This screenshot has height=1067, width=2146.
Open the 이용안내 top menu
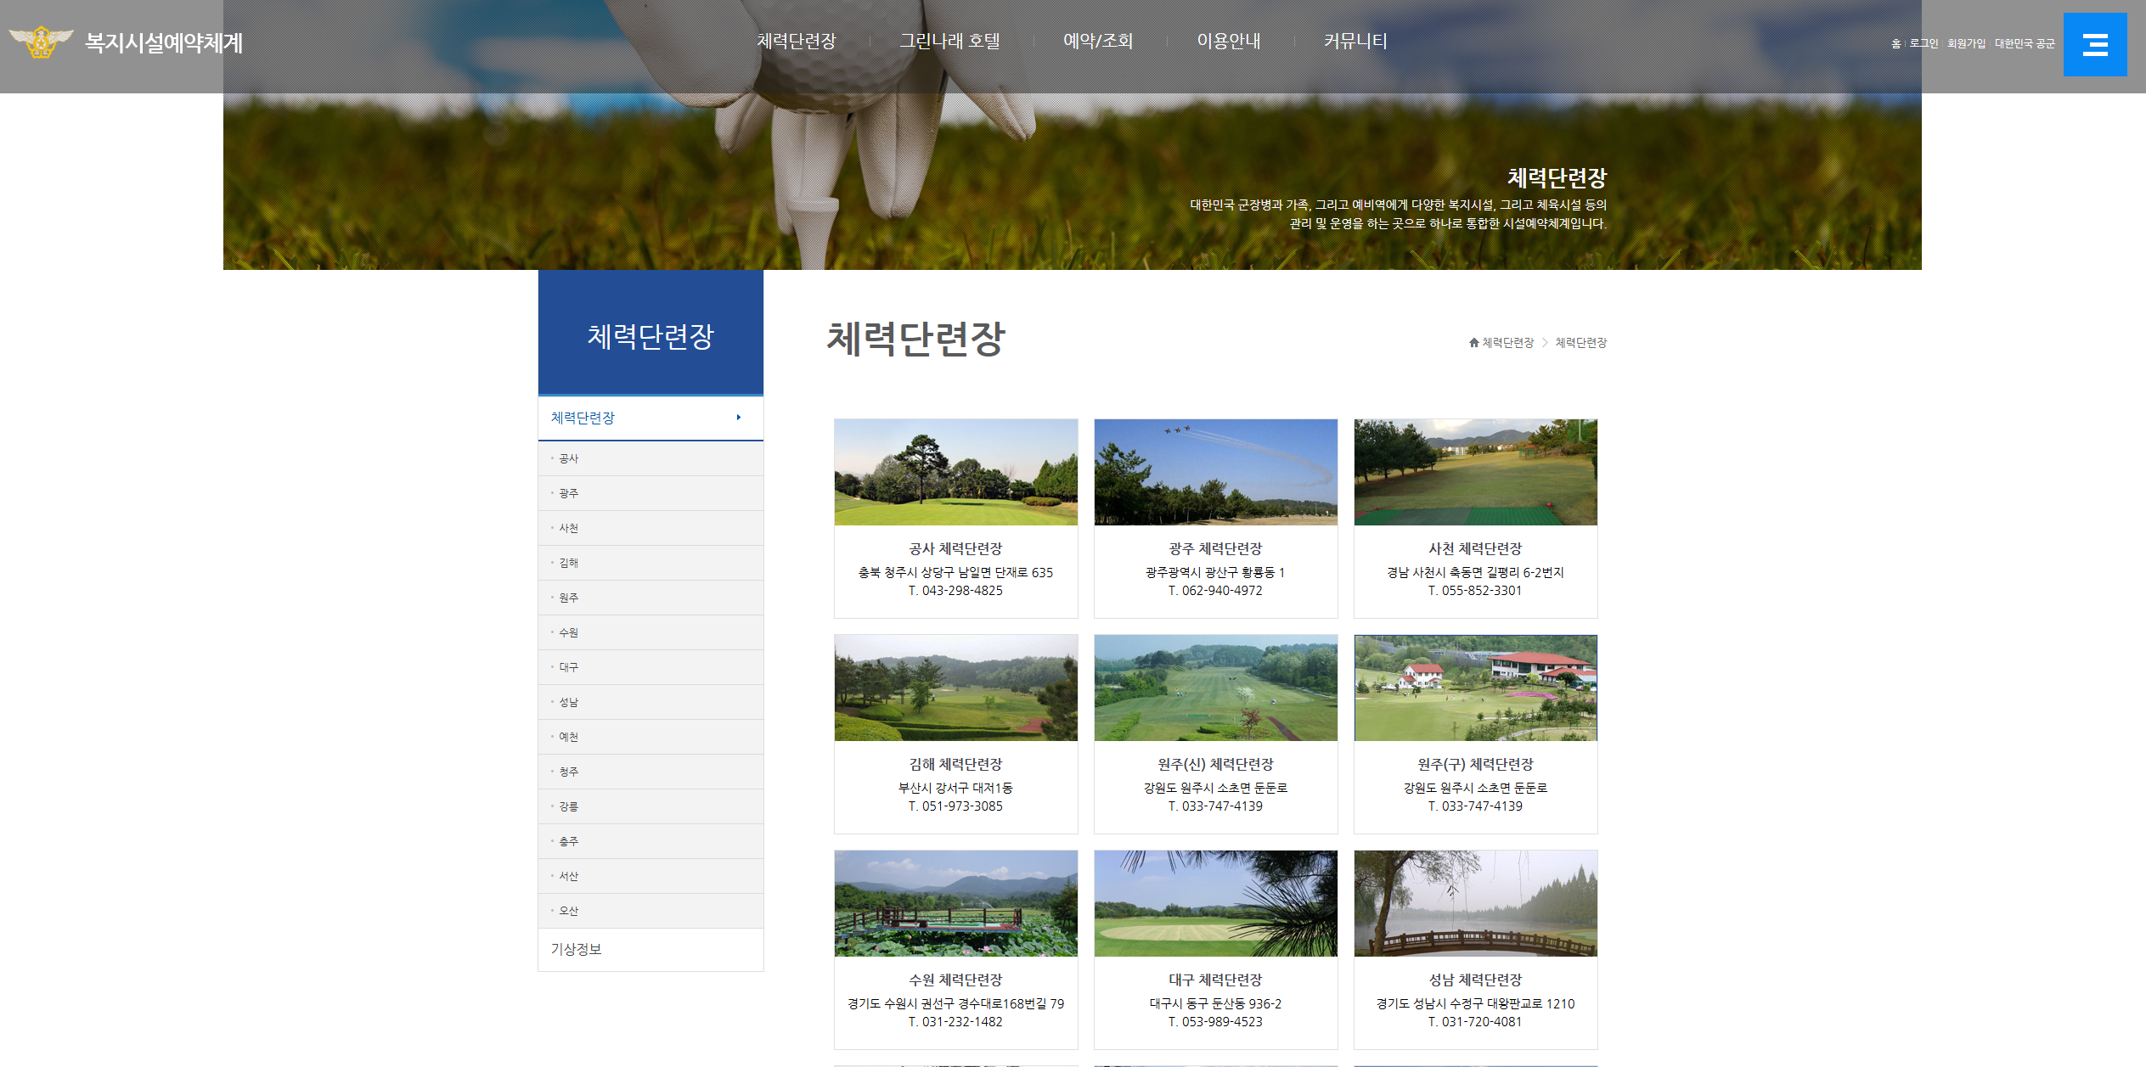coord(1228,41)
